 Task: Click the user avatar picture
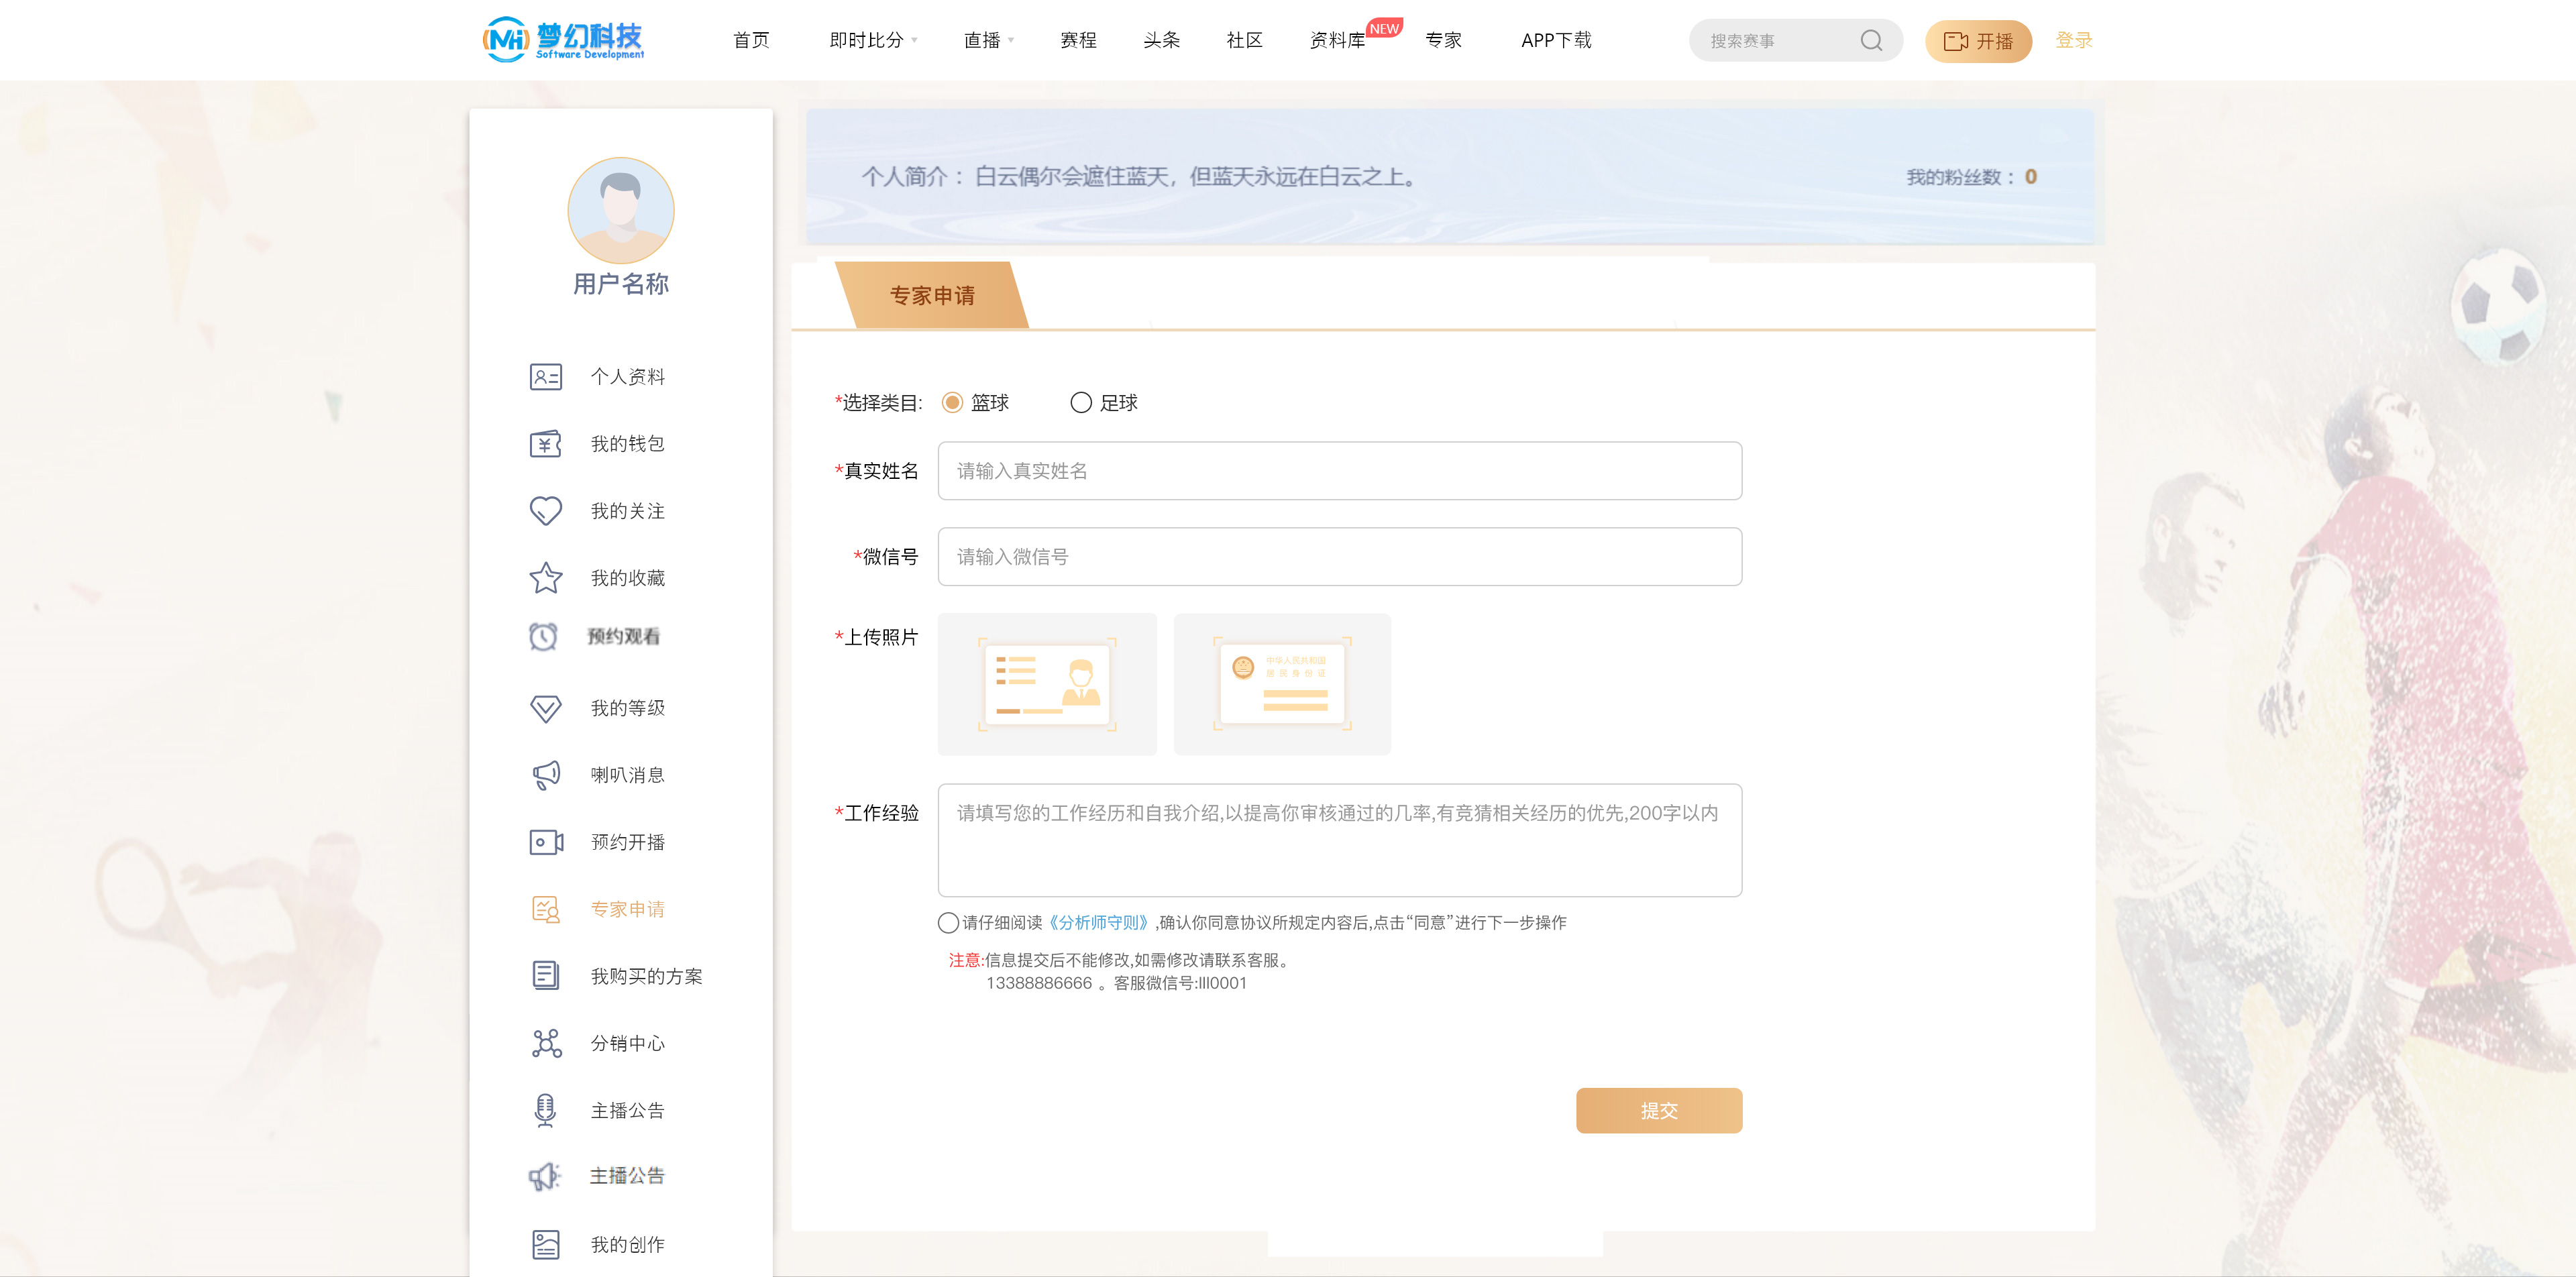(621, 211)
